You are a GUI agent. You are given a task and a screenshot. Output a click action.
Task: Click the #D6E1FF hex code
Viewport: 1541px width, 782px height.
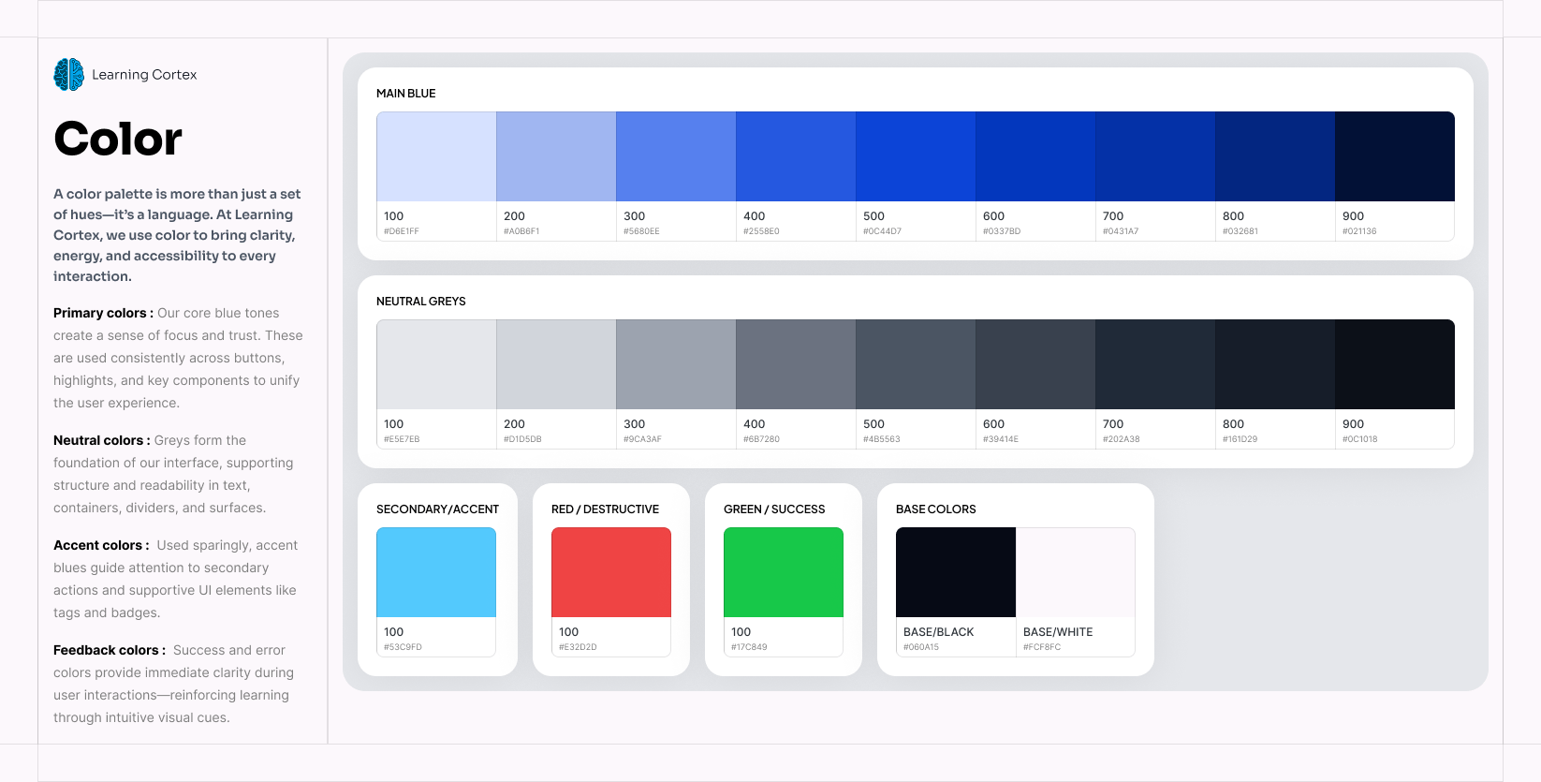(x=402, y=231)
